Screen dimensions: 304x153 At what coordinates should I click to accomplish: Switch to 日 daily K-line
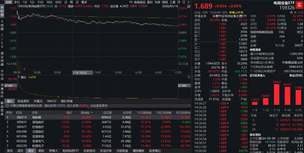point(66,2)
